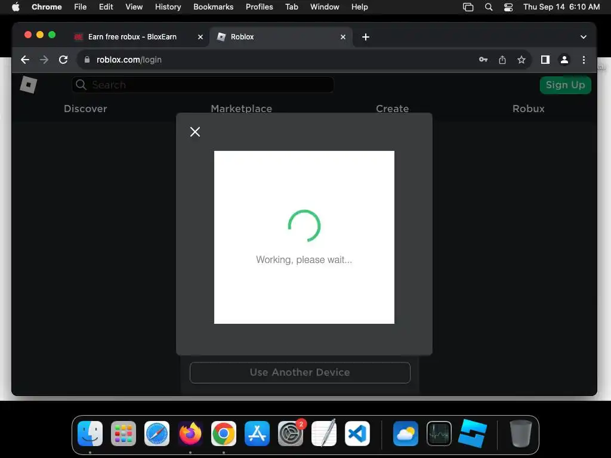Open the Bookmarks menu
Viewport: 611px width, 458px height.
click(213, 7)
